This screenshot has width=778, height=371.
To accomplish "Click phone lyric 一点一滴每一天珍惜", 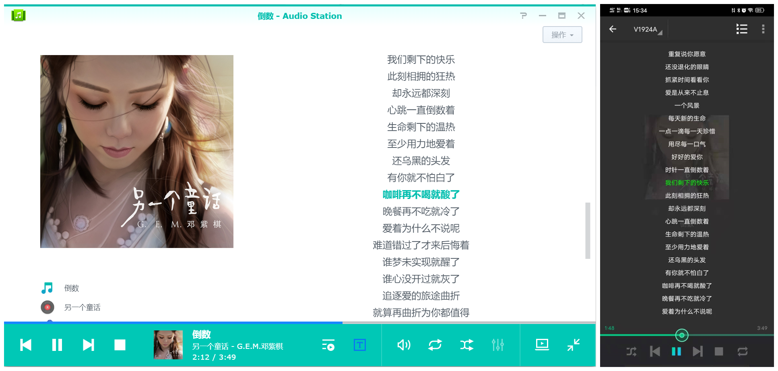I will (x=687, y=131).
